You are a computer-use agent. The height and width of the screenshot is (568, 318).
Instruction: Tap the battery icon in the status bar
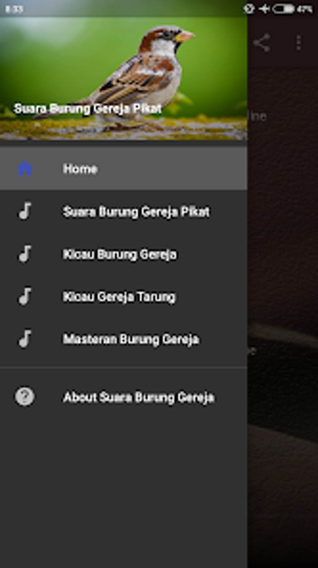pyautogui.click(x=283, y=9)
